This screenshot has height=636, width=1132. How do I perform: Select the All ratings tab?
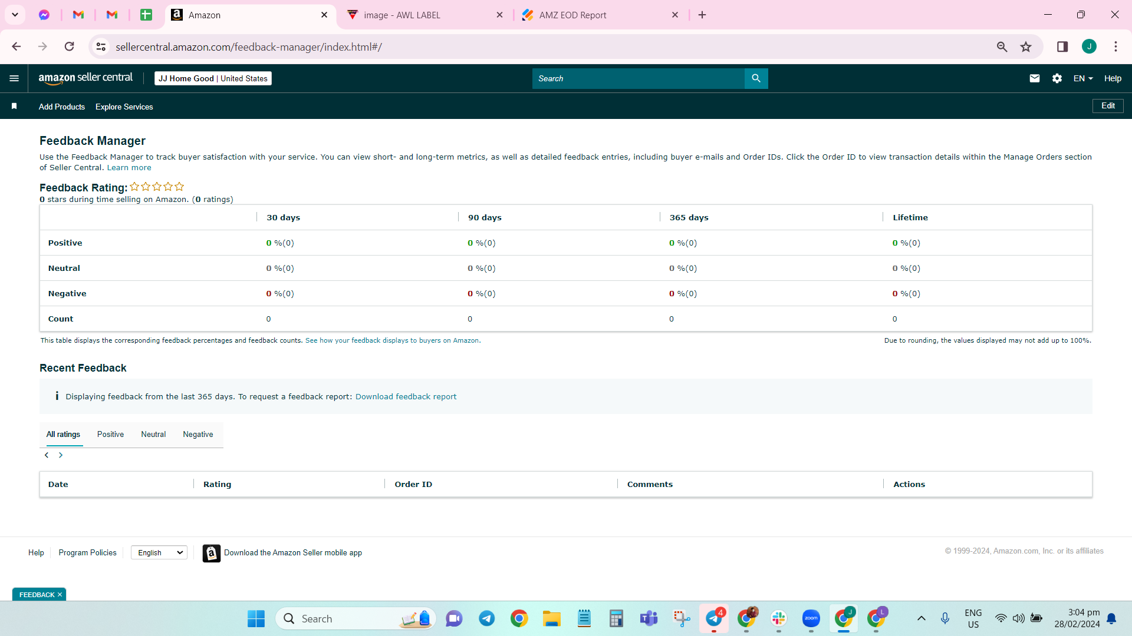pos(63,435)
